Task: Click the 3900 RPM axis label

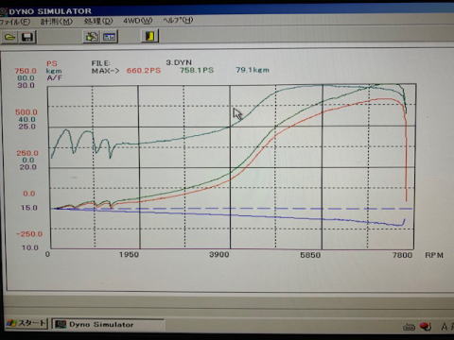Action: point(219,254)
